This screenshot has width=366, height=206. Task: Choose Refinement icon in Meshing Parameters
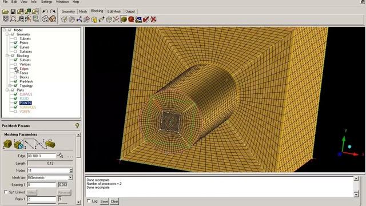[50, 144]
